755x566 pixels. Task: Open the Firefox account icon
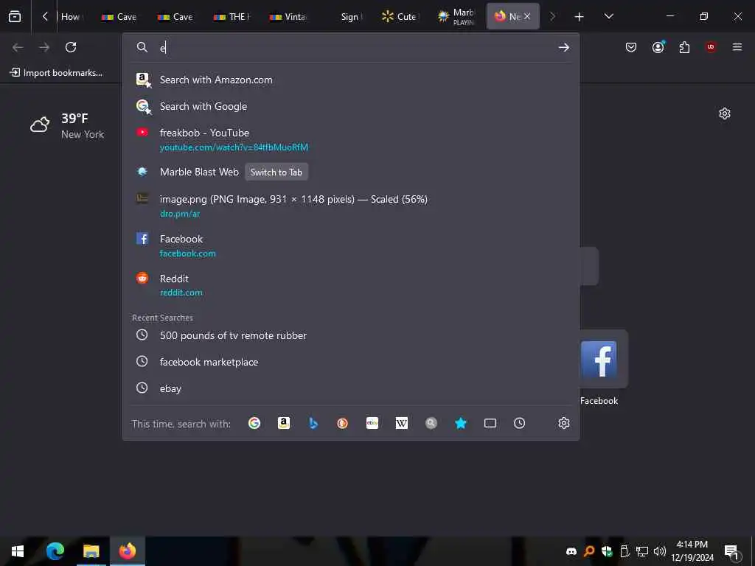tap(658, 47)
